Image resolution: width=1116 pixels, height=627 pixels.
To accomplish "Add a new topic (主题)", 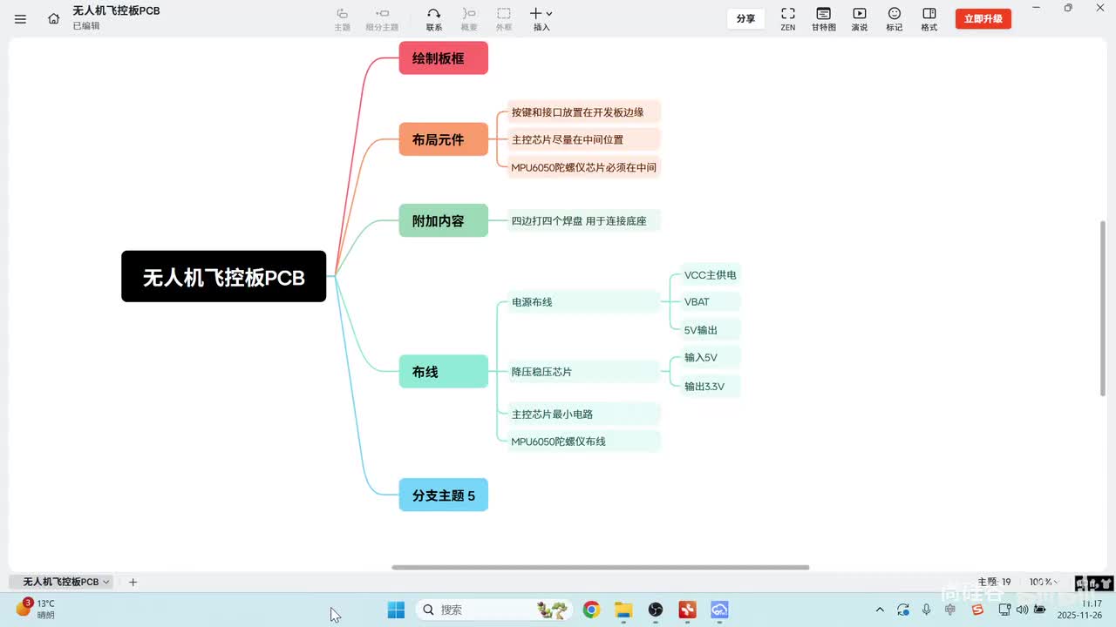I will (343, 18).
